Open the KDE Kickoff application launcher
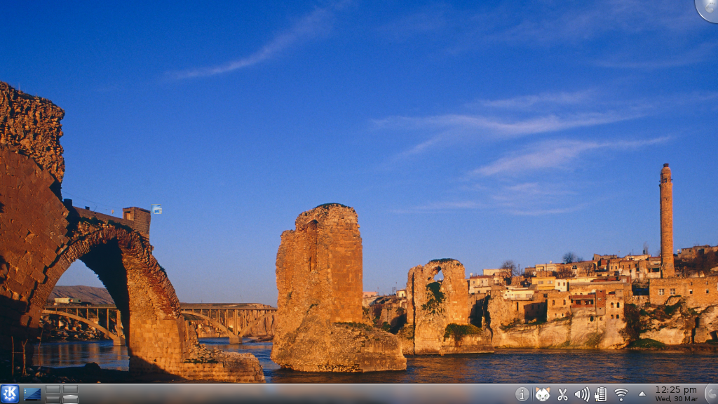 10,394
